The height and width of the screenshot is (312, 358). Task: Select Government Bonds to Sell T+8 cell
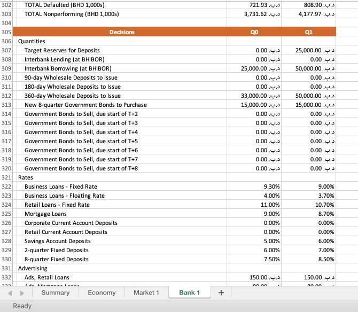coord(122,168)
